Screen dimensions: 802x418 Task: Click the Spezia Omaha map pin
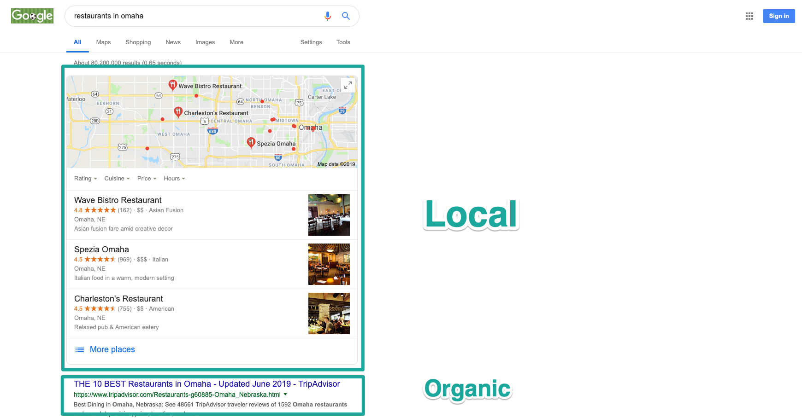click(251, 143)
